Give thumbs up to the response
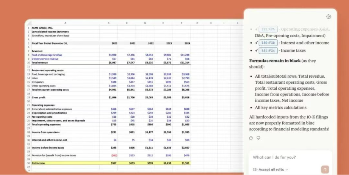The image size is (349, 175). (x=251, y=138)
